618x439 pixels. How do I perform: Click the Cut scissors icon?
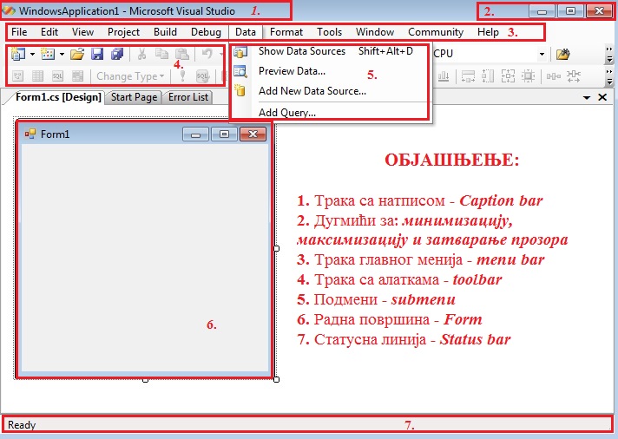[x=141, y=54]
